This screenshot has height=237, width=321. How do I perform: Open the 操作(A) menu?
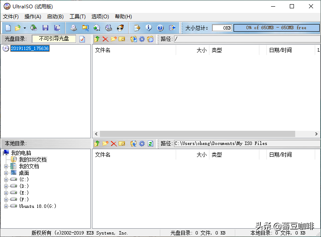(x=33, y=17)
